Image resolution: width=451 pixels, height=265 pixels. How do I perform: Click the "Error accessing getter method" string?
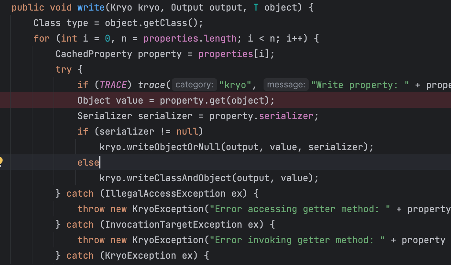300,209
